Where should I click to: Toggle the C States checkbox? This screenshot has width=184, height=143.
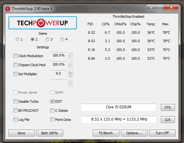[x=52, y=111]
